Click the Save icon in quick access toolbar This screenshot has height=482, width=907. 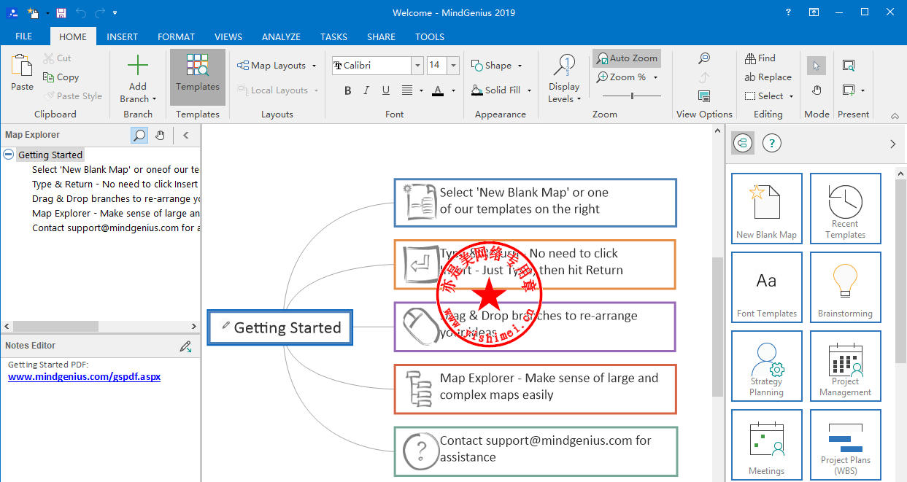61,12
